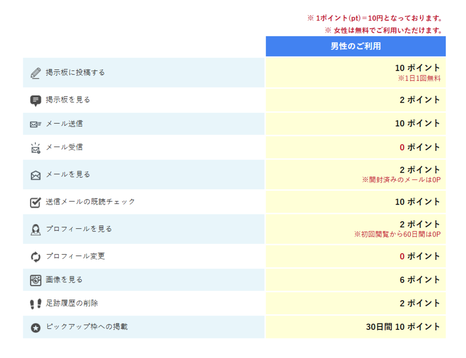The width and height of the screenshot is (466, 358).
Task: Click the 30日間 10 ポイント price cell
Action: point(403,327)
